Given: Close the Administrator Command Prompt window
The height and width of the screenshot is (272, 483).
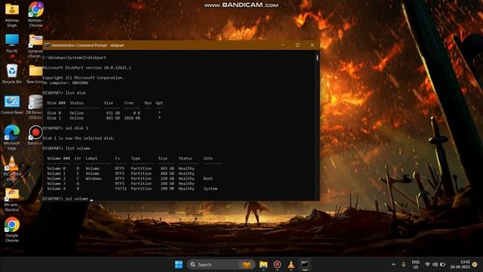Looking at the screenshot, I should pyautogui.click(x=312, y=45).
